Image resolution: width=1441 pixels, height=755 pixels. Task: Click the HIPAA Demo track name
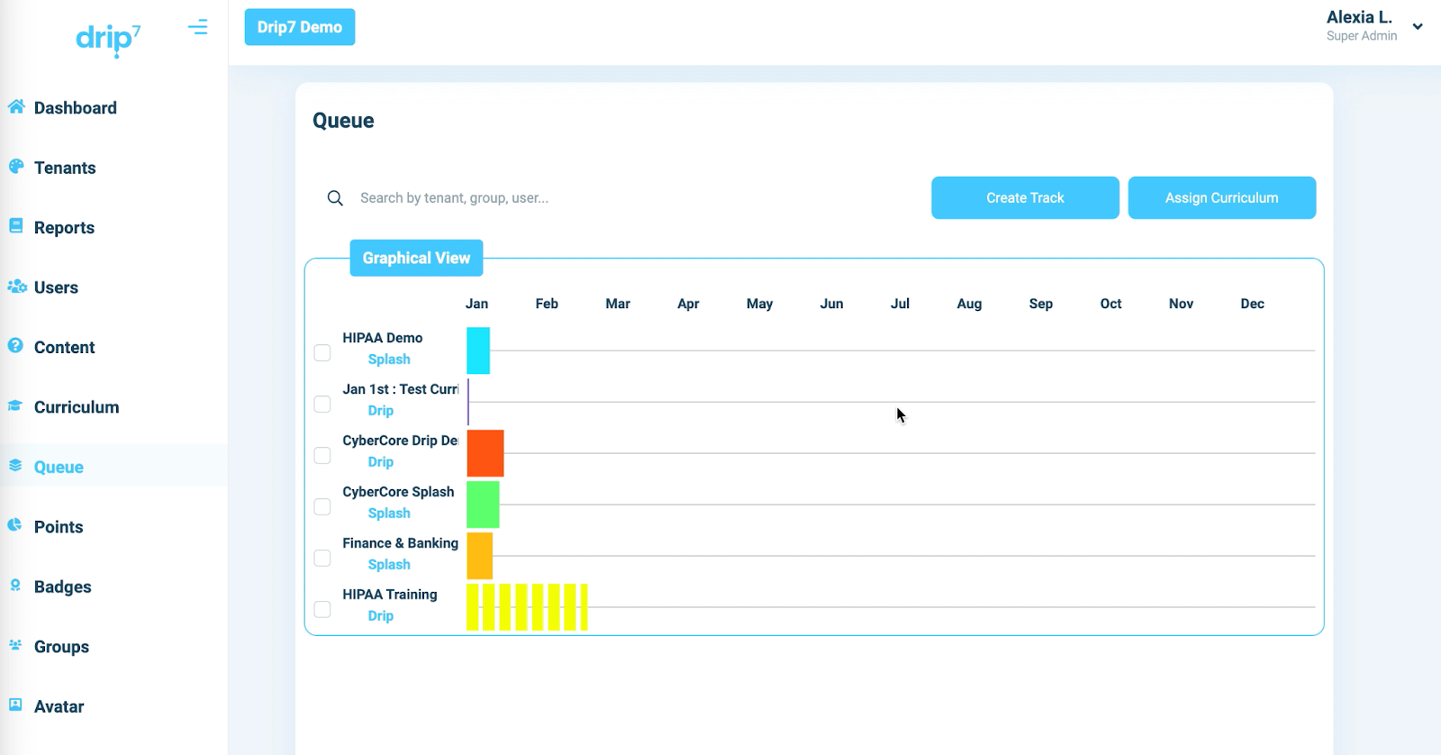[x=383, y=338]
